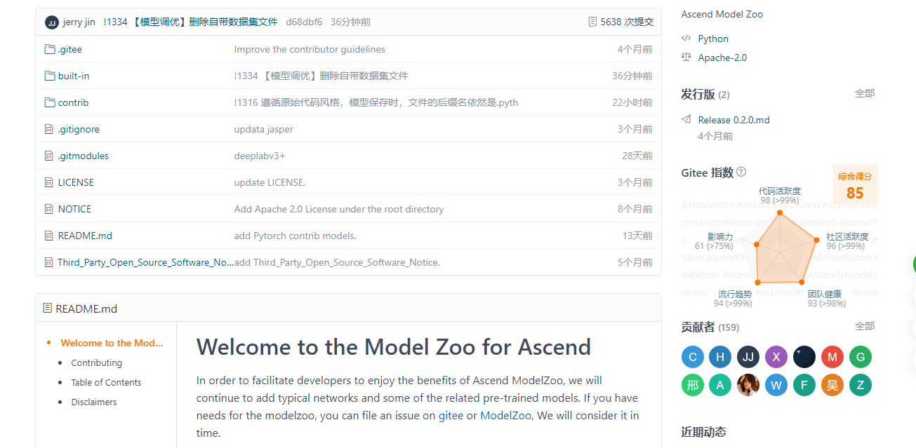
Task: Jump to Disclaimers in README outline
Action: 94,402
